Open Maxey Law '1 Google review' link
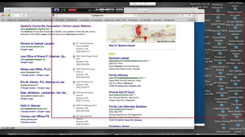This screenshot has width=245, height=137. [28, 75]
